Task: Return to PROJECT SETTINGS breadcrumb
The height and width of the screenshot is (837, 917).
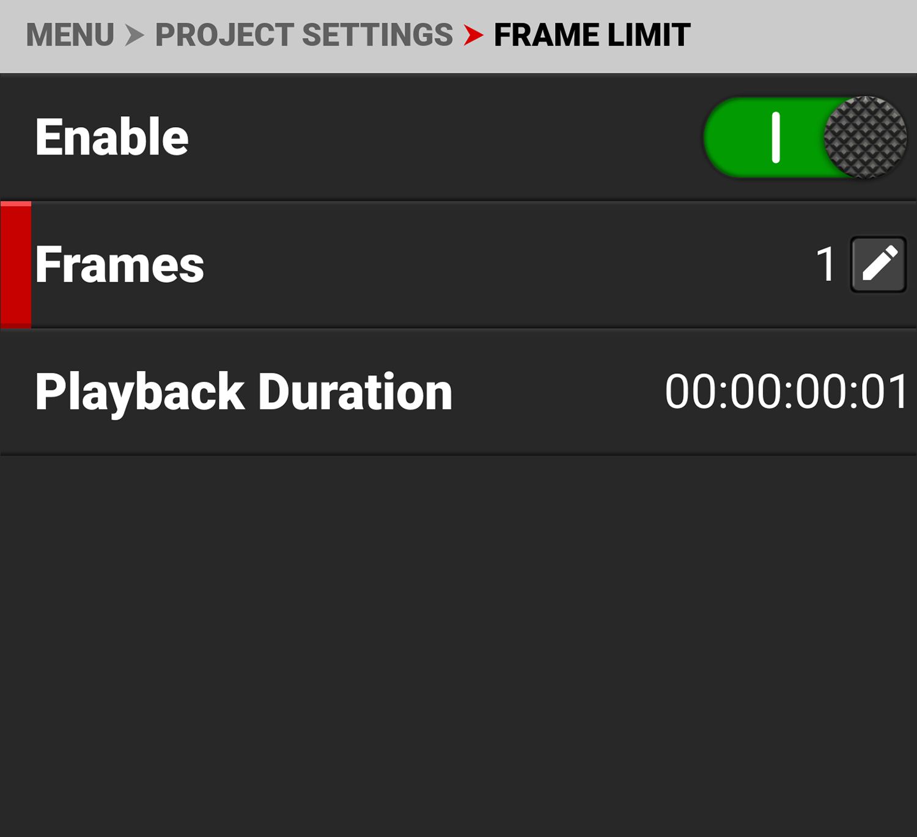Action: click(x=304, y=35)
